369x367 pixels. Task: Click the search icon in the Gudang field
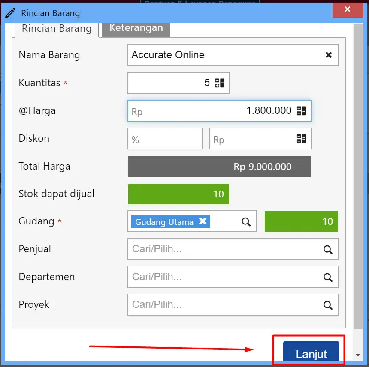(x=246, y=221)
